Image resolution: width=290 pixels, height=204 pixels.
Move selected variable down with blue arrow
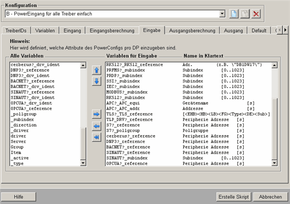[x=97, y=81]
